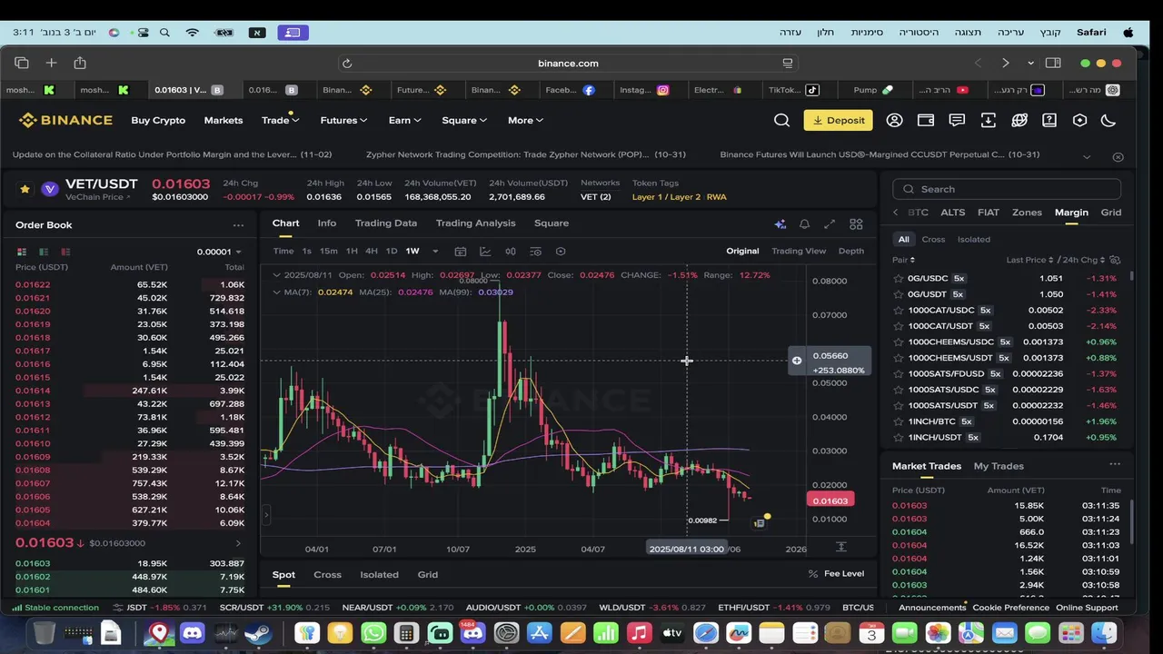Open the help center question icon
The width and height of the screenshot is (1163, 654).
pyautogui.click(x=1049, y=120)
